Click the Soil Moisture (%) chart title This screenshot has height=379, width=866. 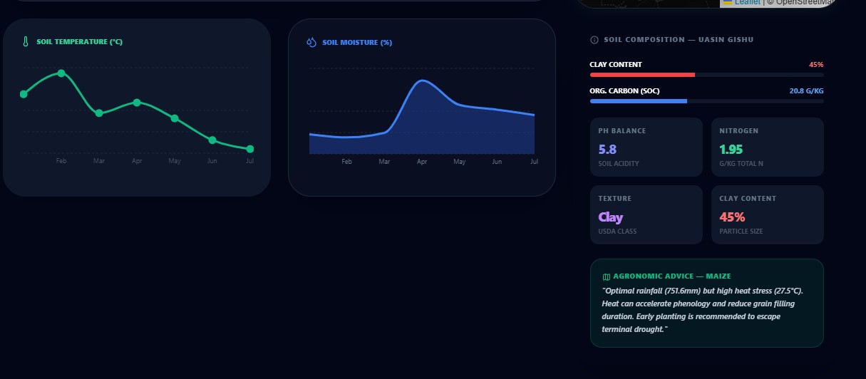(357, 43)
